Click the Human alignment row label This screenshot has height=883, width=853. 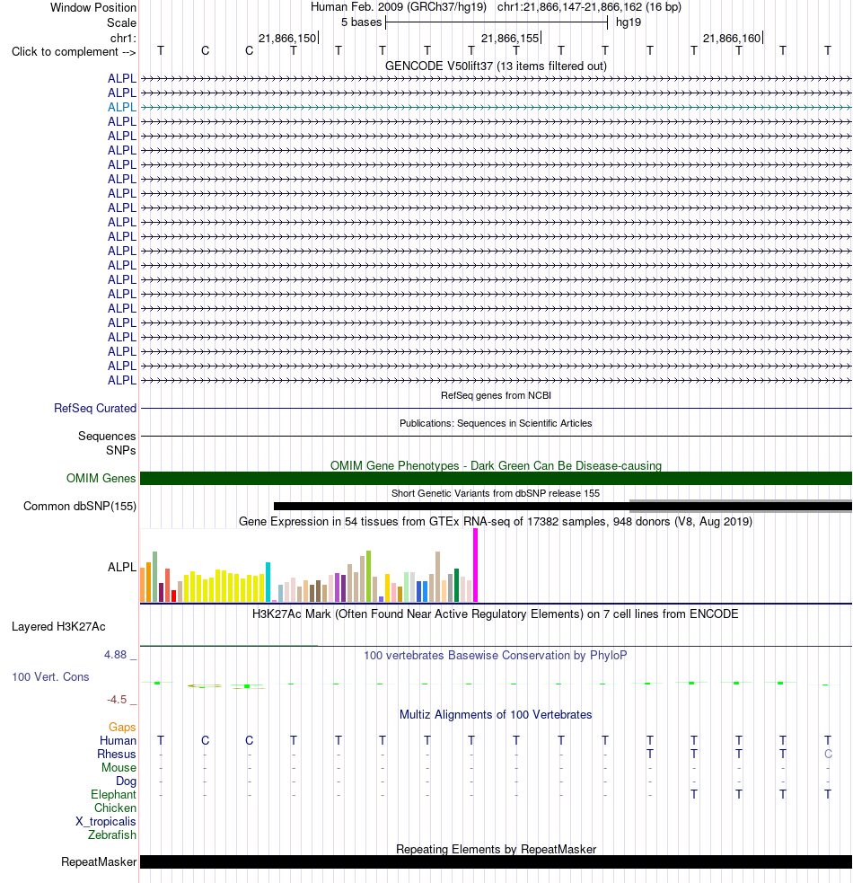[x=119, y=740]
